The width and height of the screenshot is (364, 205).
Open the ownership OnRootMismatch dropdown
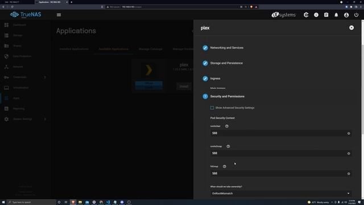(280, 194)
